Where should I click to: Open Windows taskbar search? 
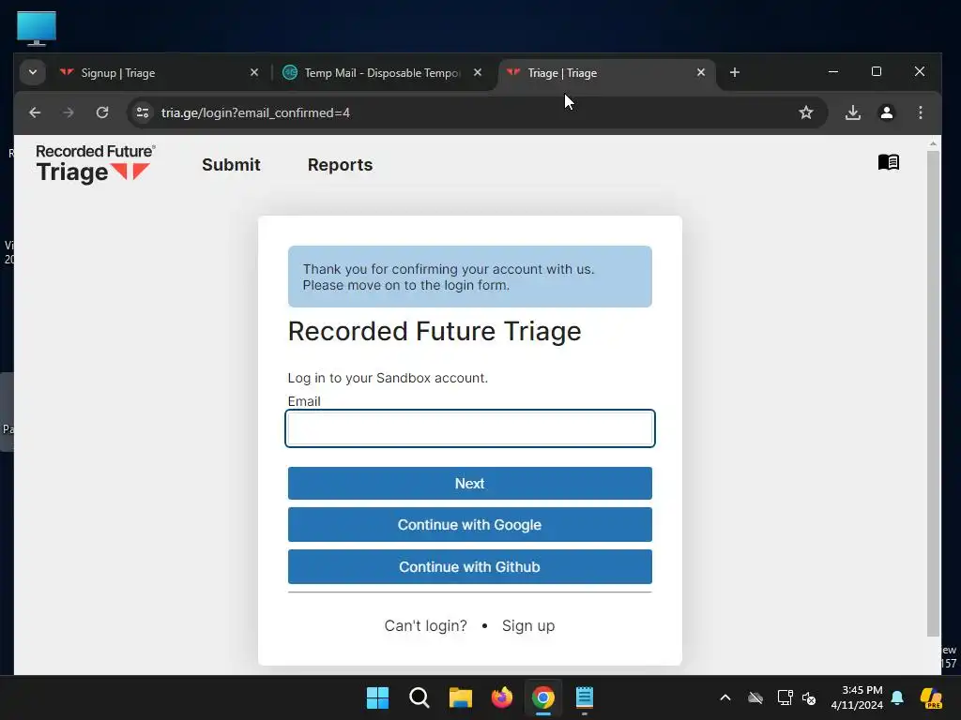[x=419, y=697]
